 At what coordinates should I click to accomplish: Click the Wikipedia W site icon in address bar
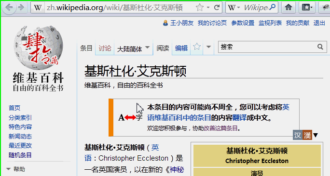[x=38, y=8]
